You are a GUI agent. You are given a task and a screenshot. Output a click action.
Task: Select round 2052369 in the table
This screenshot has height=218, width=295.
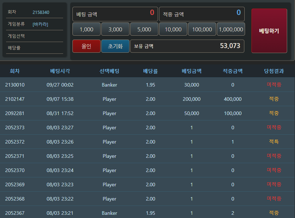coord(15,185)
